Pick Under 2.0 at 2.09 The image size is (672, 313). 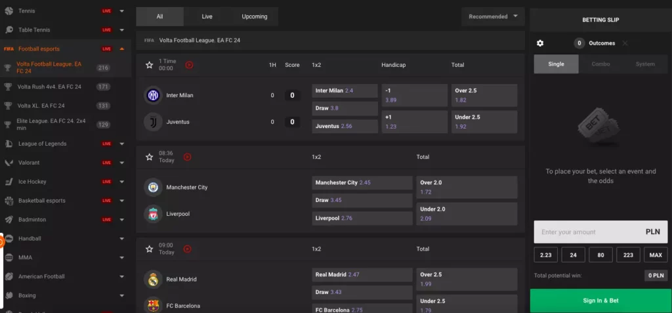click(467, 213)
